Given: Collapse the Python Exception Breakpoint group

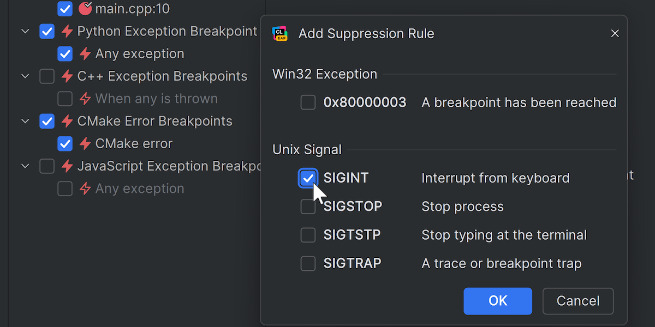Looking at the screenshot, I should click(25, 32).
